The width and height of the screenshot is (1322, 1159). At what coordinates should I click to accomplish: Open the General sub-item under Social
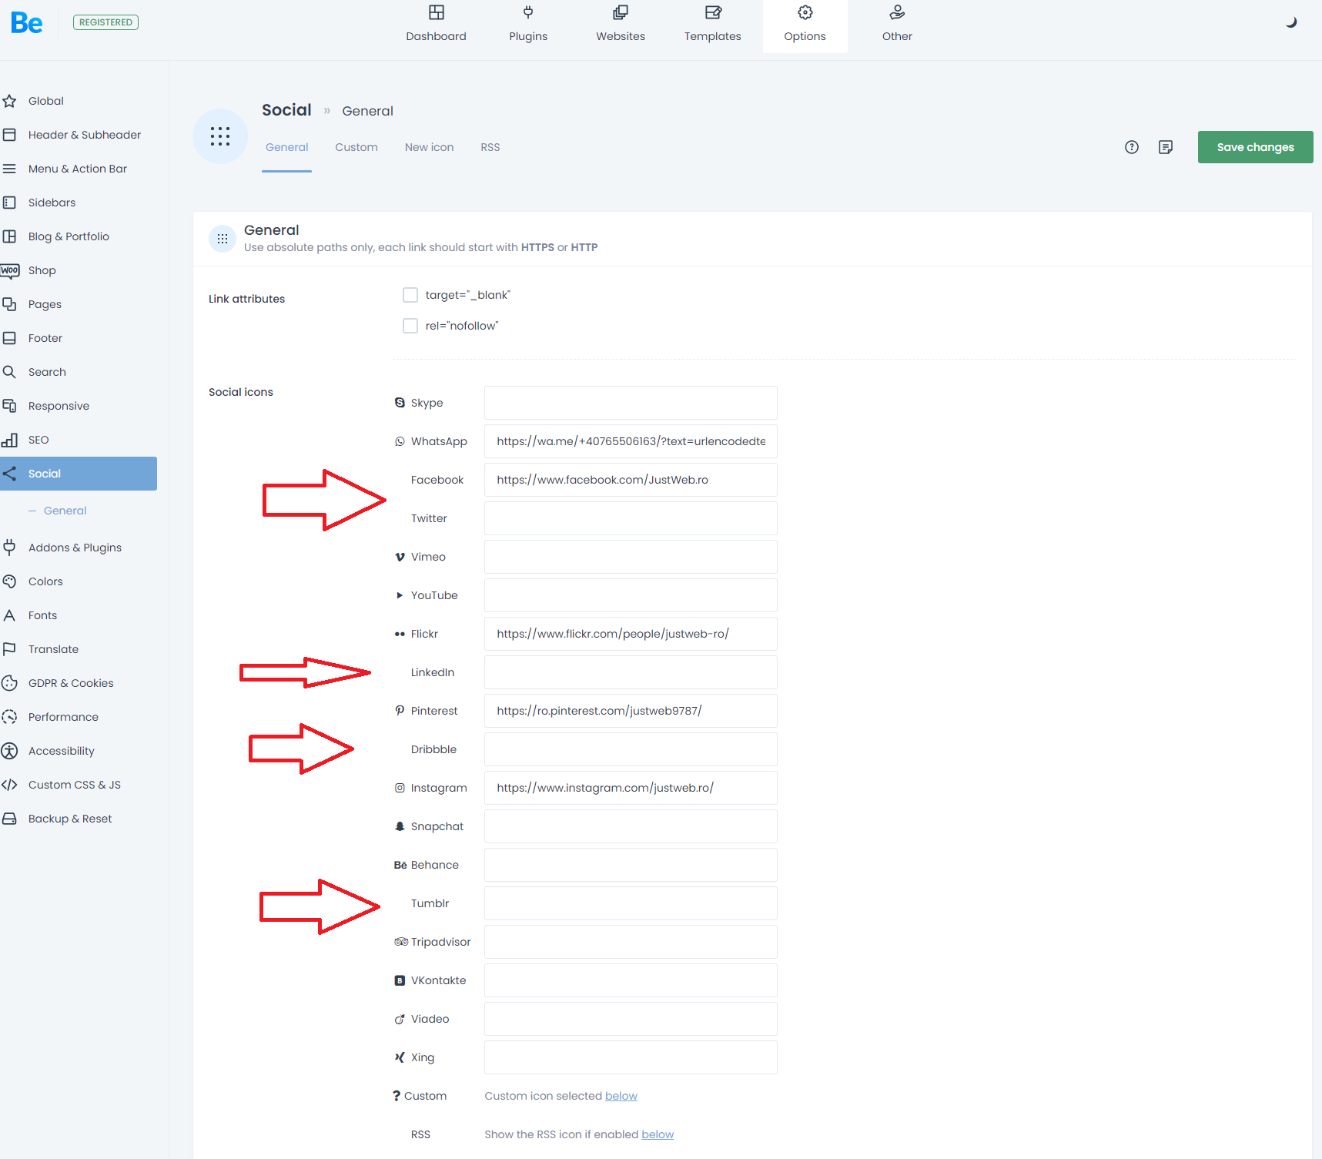coord(65,511)
